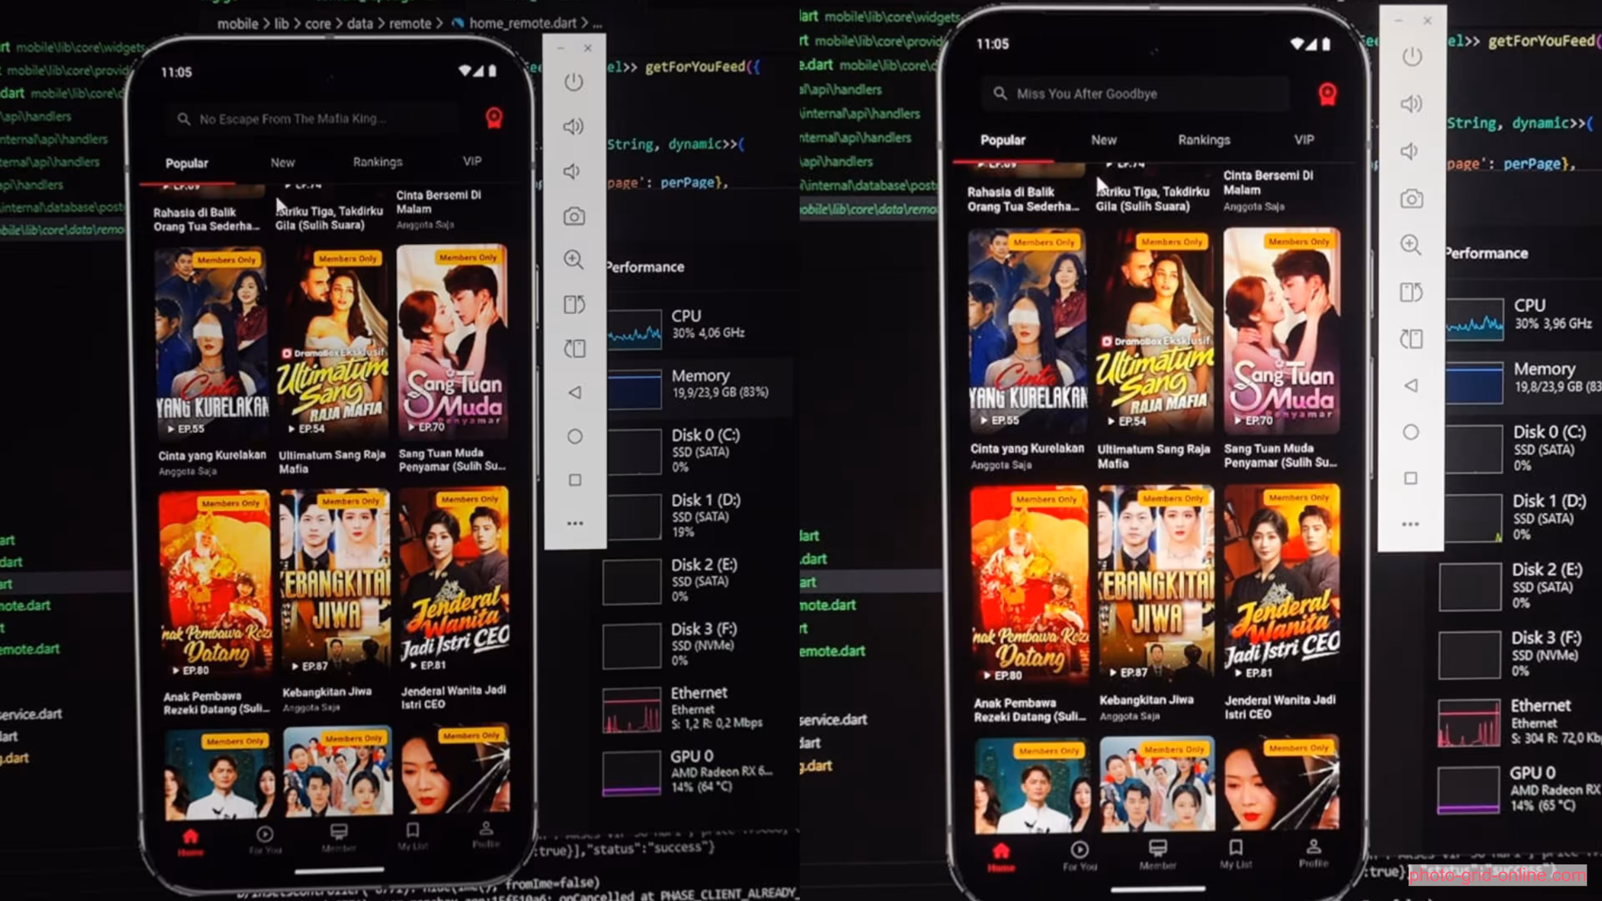The width and height of the screenshot is (1602, 901).
Task: Switch to the Rankings tab on the left phone
Action: 378,162
